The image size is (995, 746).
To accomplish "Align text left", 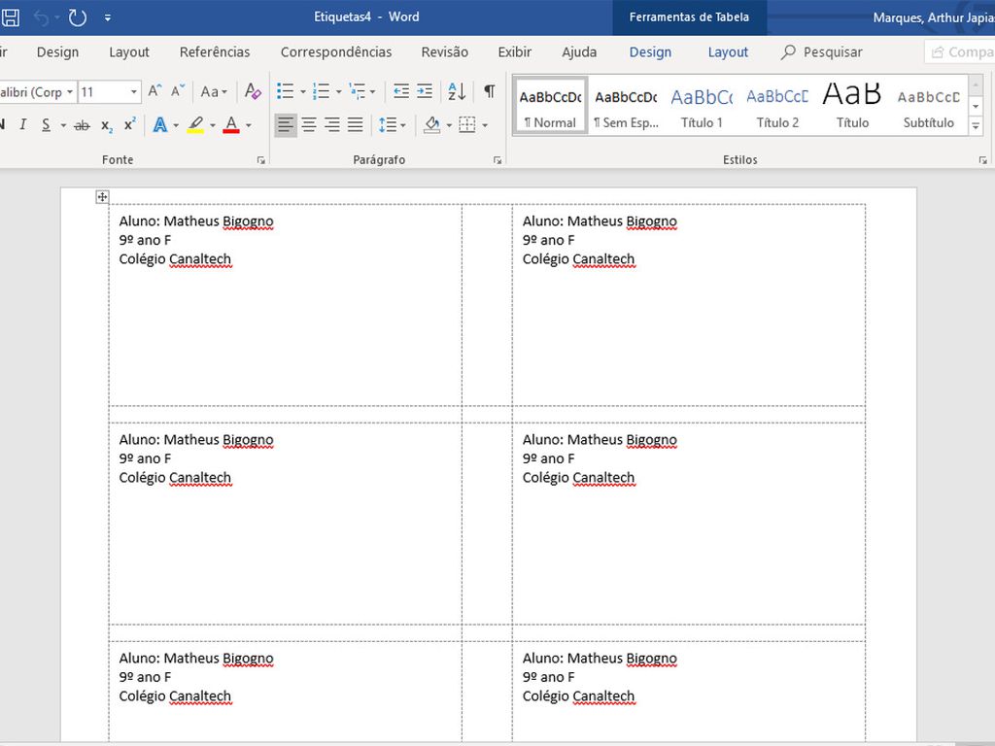I will click(286, 125).
